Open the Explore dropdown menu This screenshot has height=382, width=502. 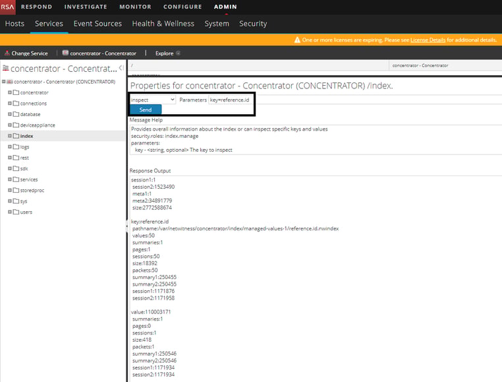[168, 53]
